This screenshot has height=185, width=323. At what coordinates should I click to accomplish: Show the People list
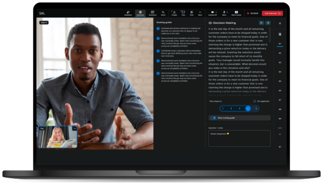pos(174,13)
